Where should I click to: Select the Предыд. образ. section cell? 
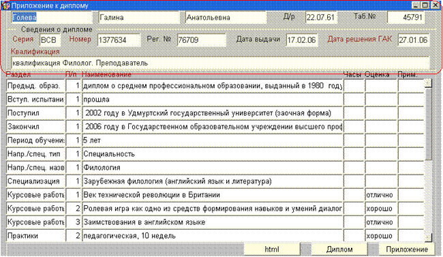click(x=36, y=86)
